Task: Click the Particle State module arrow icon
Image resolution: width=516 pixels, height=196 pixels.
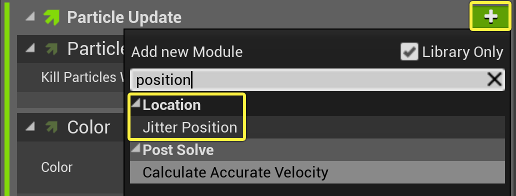Action: [x=51, y=49]
